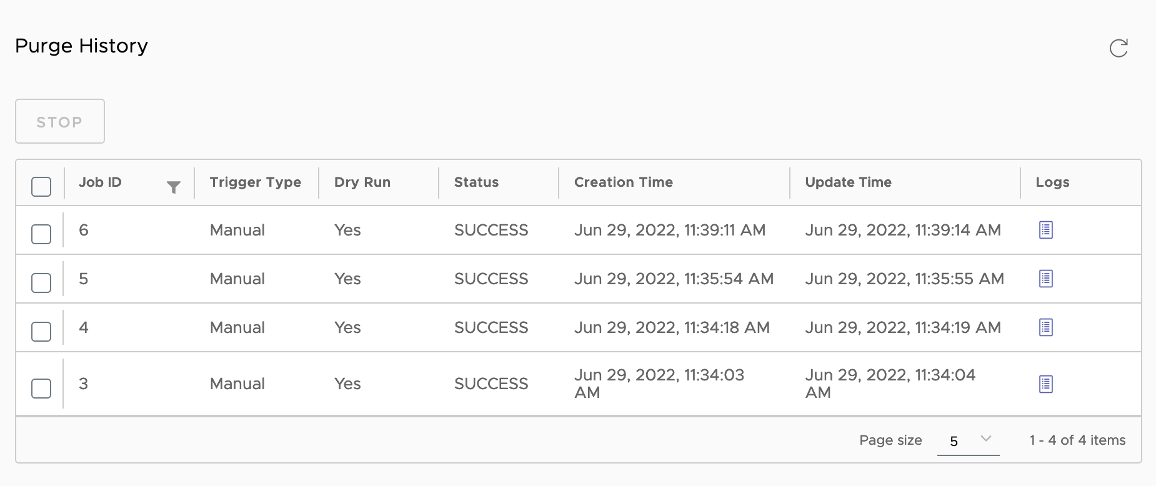Click the STOP button
This screenshot has height=486, width=1156.
60,121
